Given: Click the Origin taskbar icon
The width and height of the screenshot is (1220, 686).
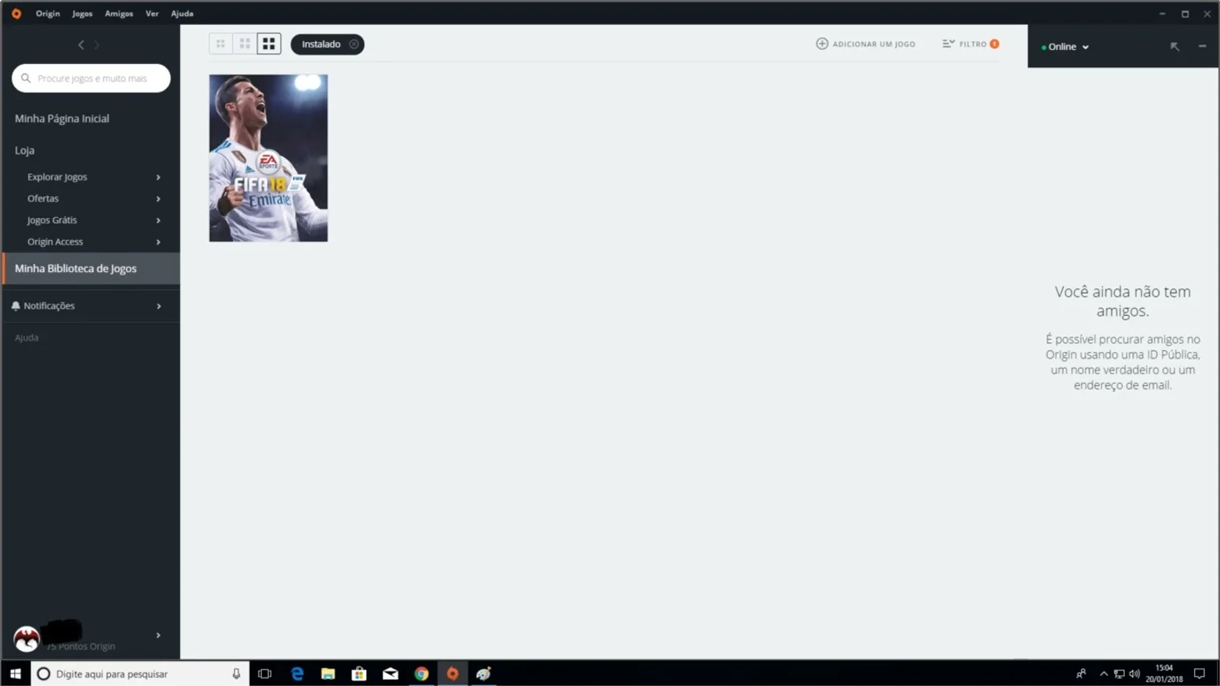Looking at the screenshot, I should pos(453,673).
